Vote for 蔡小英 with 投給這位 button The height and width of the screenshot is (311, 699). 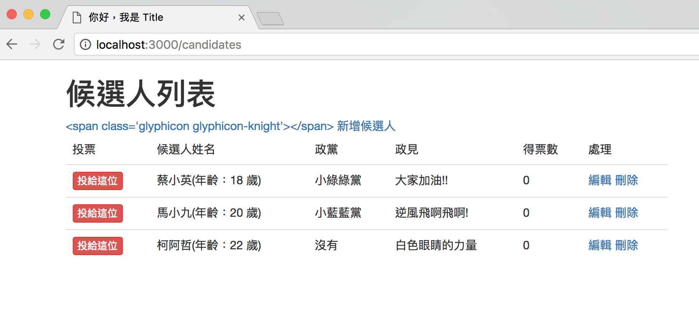97,181
